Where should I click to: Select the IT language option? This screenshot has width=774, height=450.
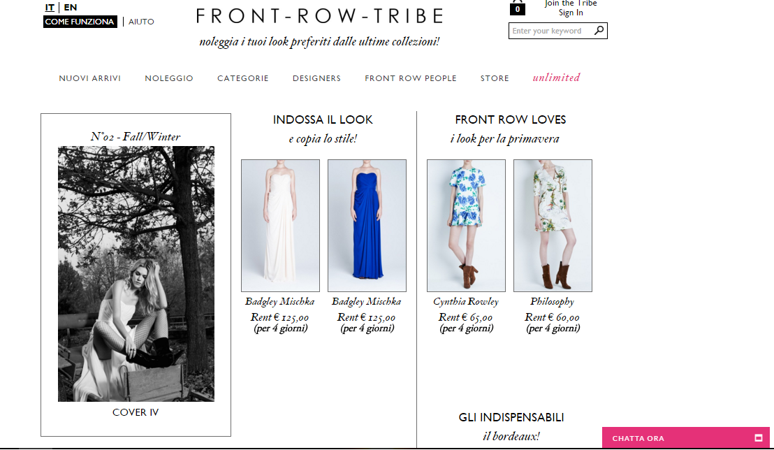point(50,8)
